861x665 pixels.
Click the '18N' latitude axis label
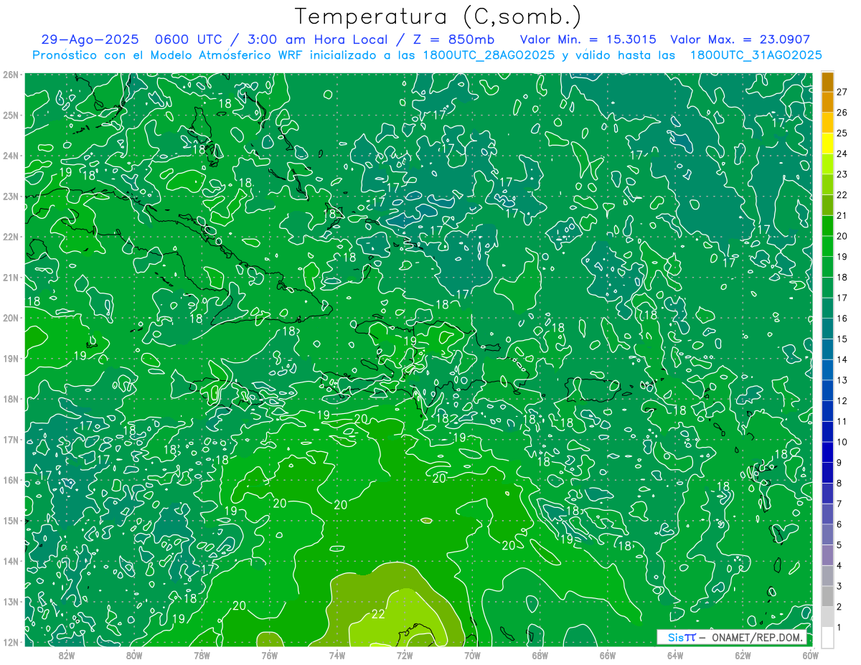(11, 399)
